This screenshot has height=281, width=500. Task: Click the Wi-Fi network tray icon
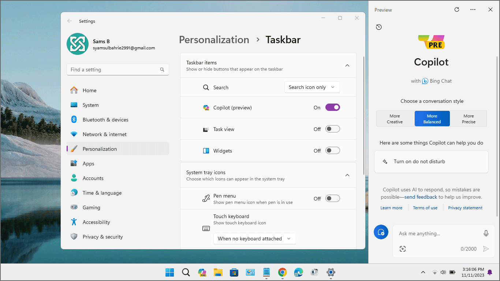tap(435, 272)
